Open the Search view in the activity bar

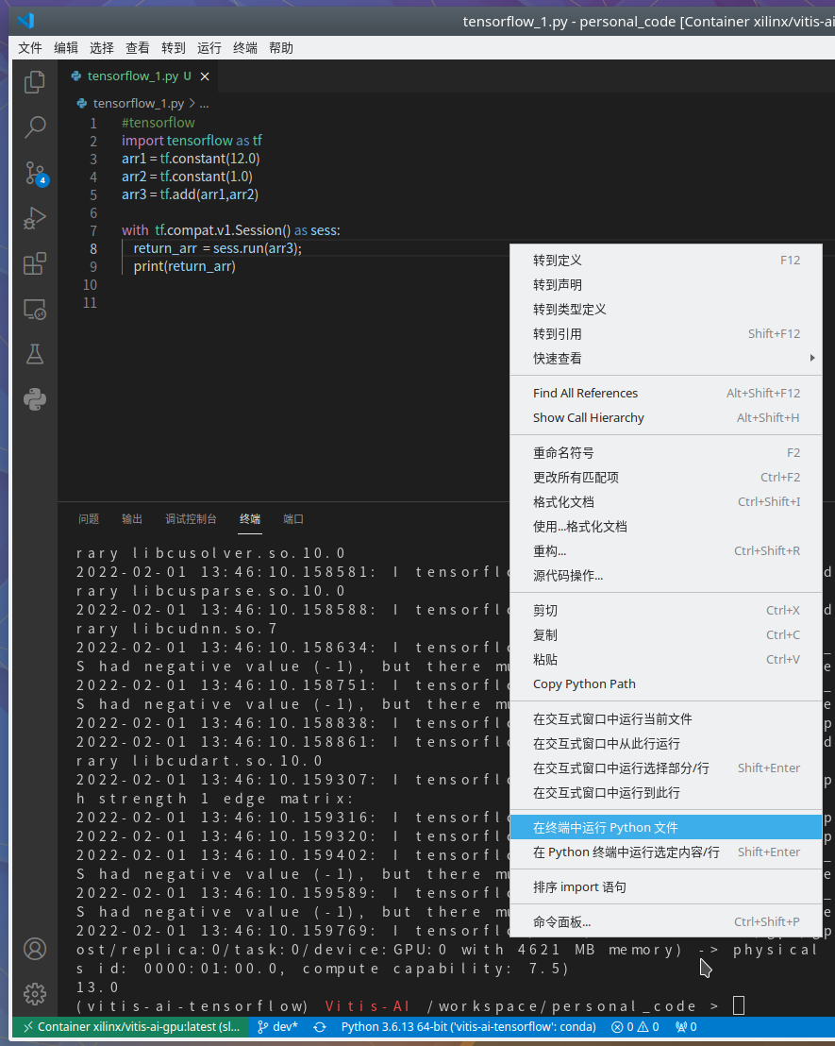(35, 127)
